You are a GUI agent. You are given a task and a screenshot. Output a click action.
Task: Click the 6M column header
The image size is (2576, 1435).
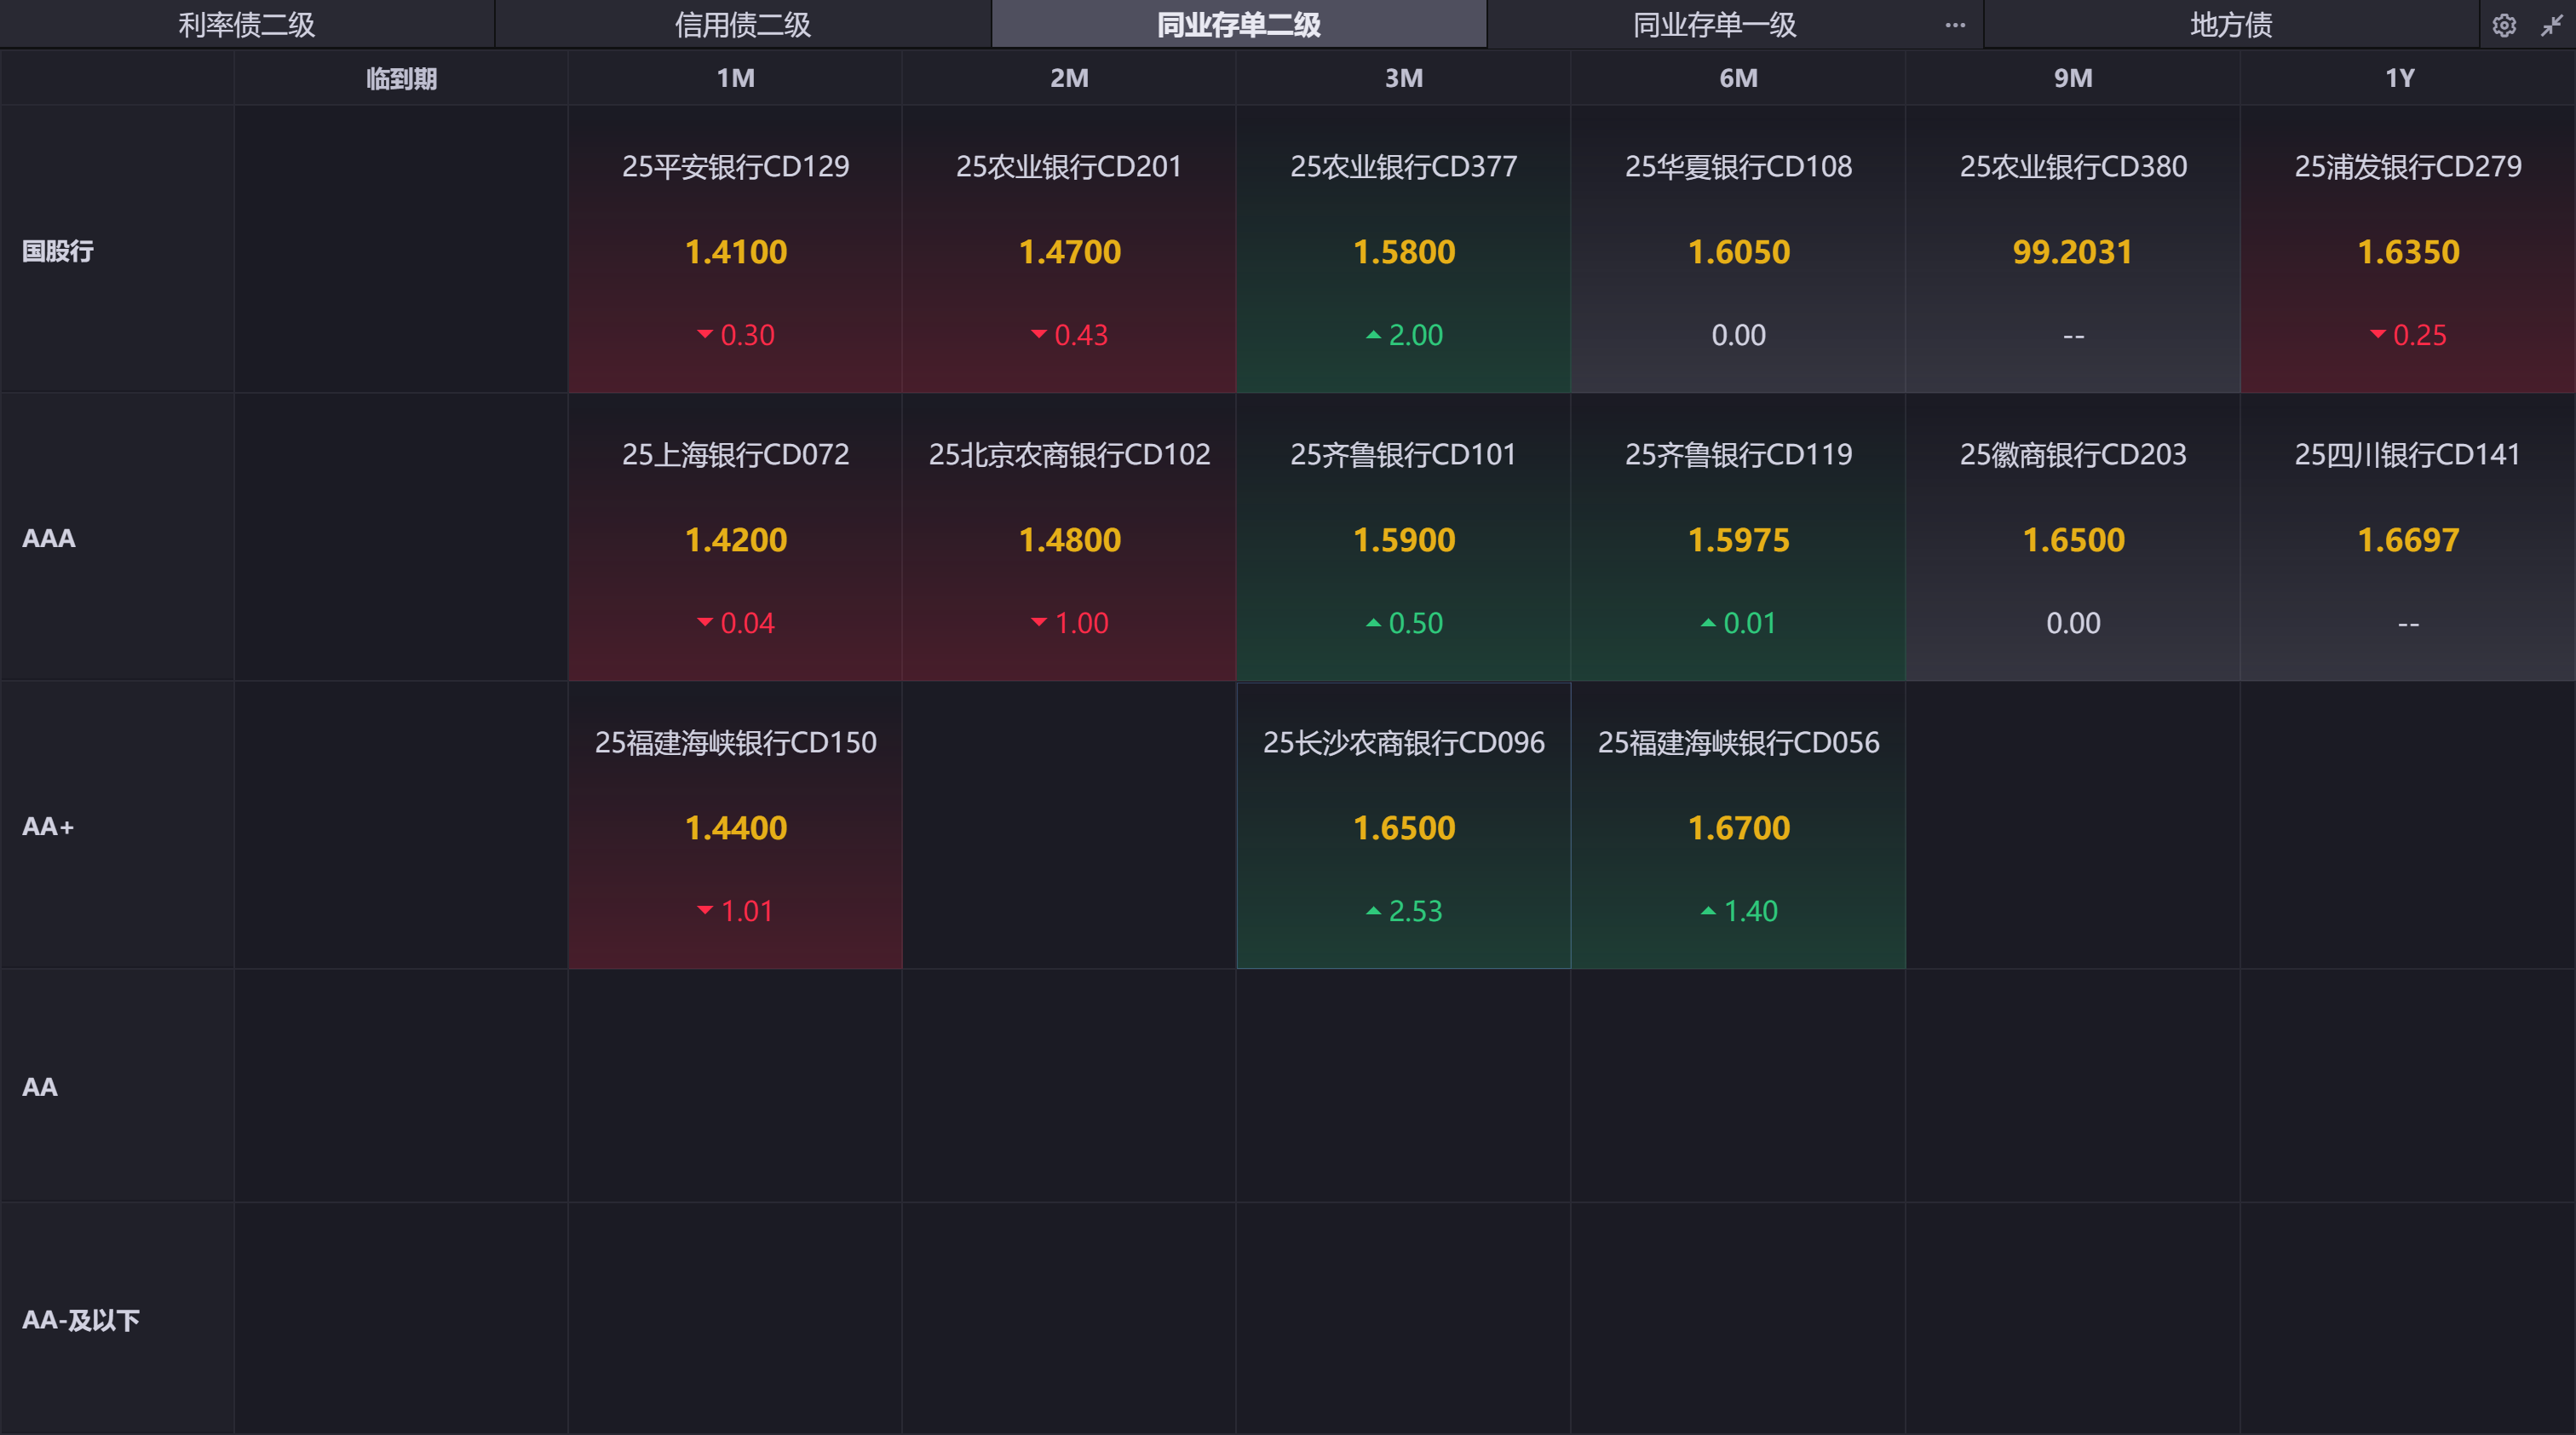(1738, 78)
